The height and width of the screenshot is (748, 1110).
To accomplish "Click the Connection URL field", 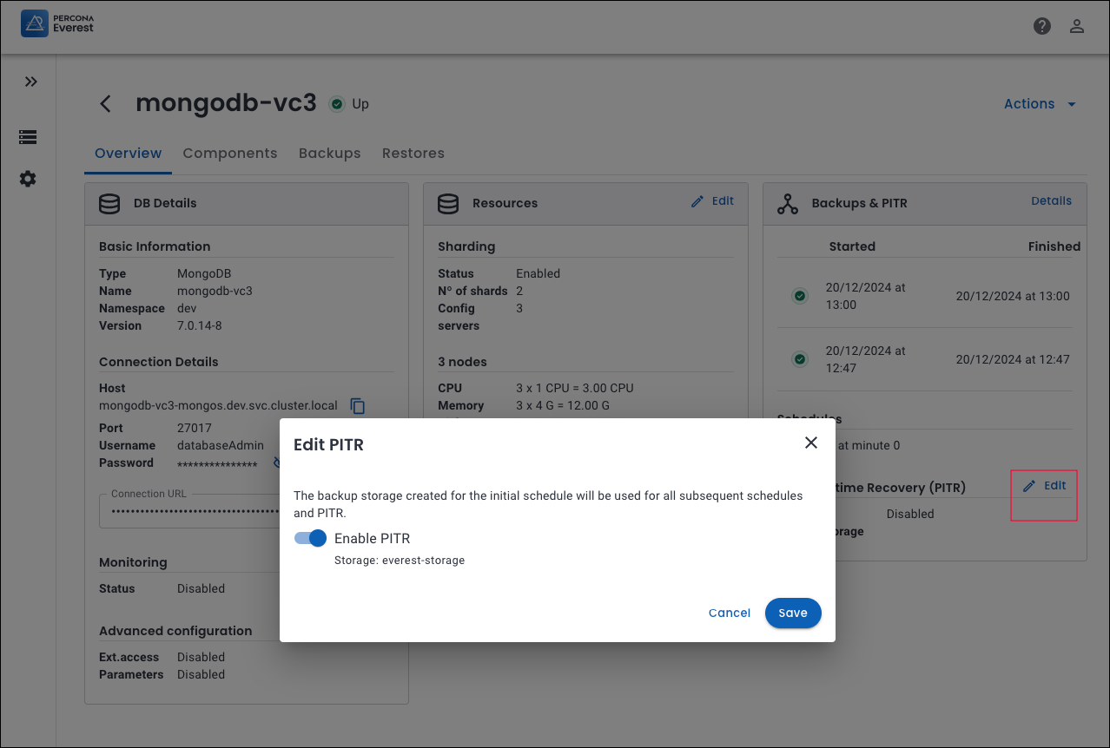I will 191,512.
